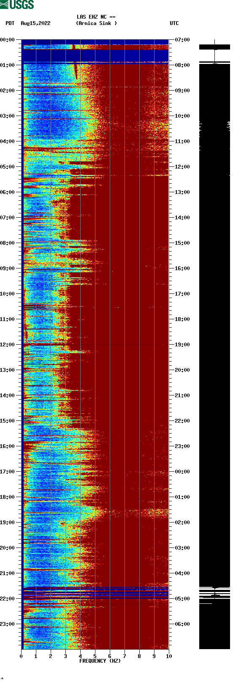This screenshot has height=683, width=233.
Task: Click the frequency axis tick label 6
Action: coord(110,656)
